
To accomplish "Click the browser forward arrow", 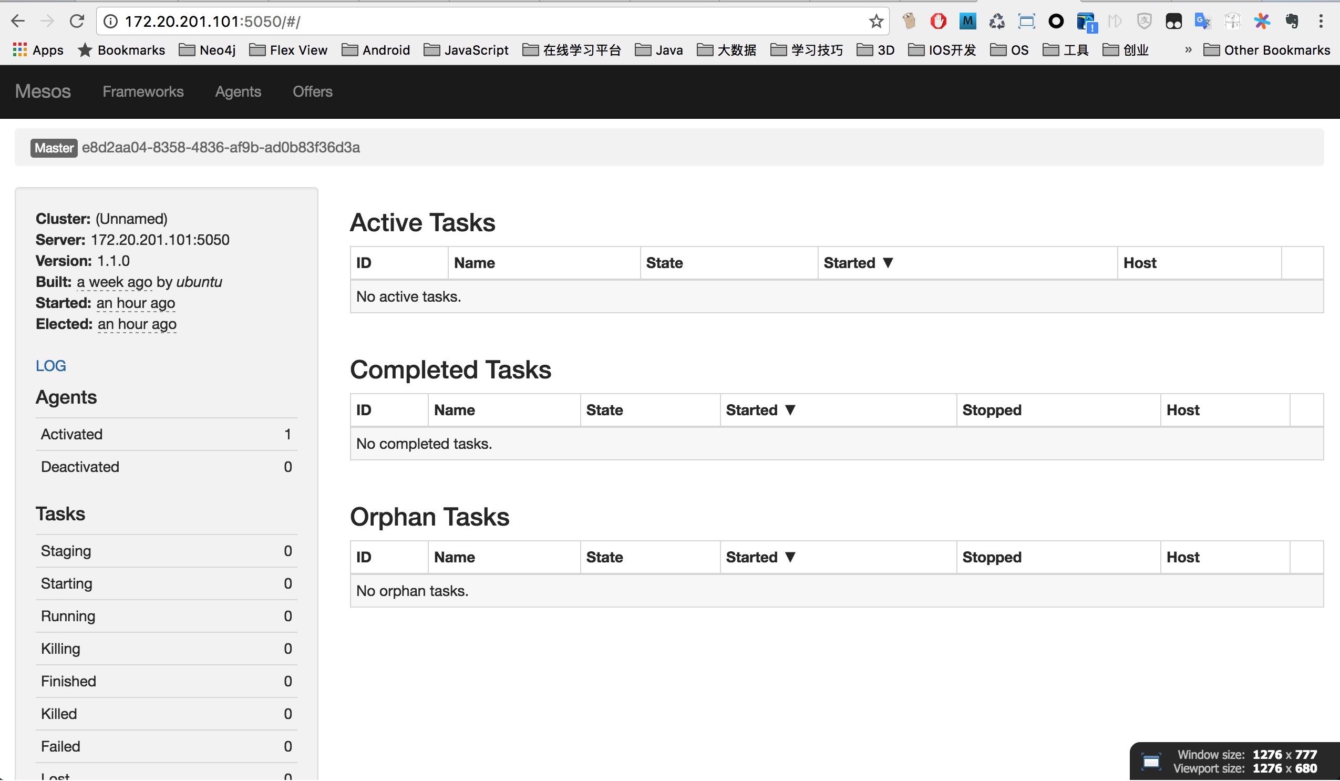I will [47, 21].
